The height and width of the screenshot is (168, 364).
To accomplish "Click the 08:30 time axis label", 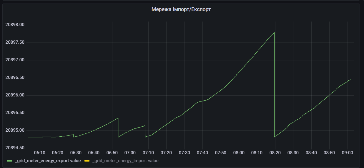I will (x=293, y=153).
